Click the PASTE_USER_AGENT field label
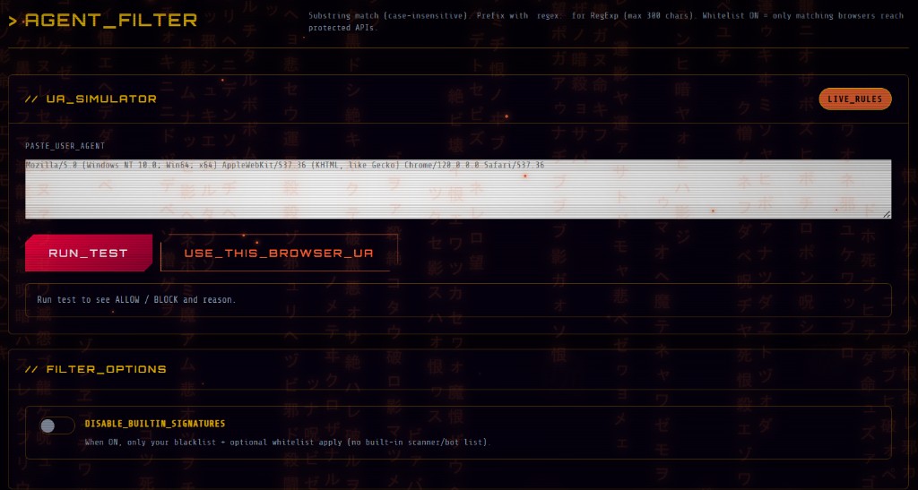 65,145
